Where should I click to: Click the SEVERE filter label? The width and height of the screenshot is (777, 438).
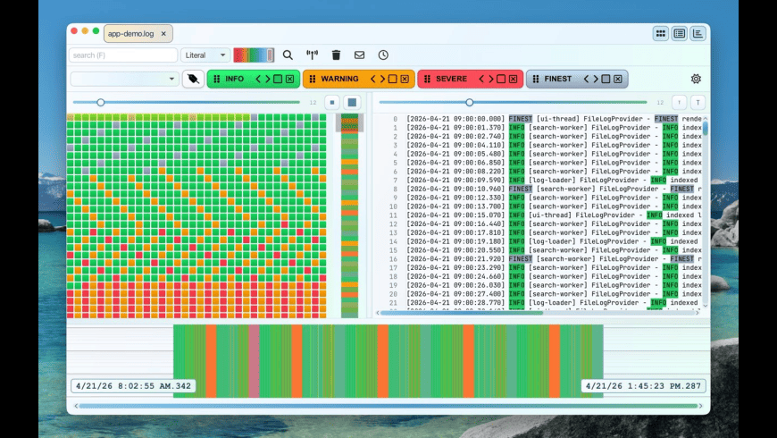tap(451, 79)
